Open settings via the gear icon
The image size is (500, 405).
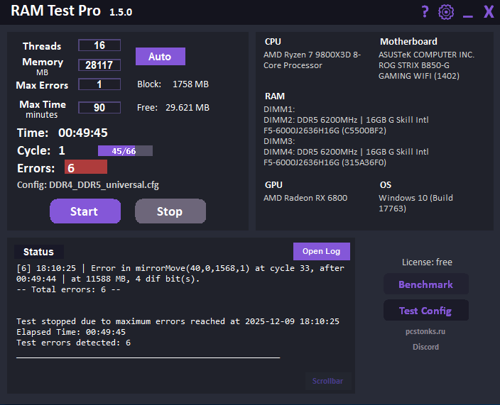[x=446, y=12]
